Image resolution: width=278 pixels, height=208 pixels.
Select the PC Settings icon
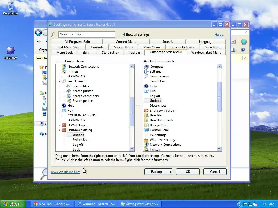click(x=146, y=135)
